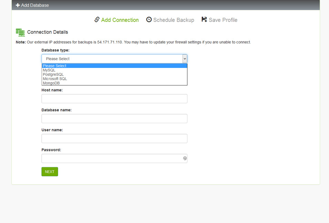The width and height of the screenshot is (329, 223).
Task: Click the chain link icon for Add Connection
Action: [x=97, y=20]
